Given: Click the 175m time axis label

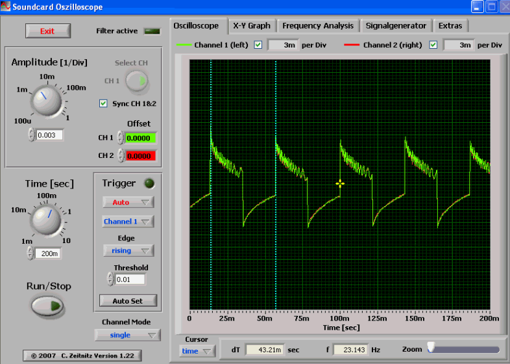Looking at the screenshot, I should [453, 318].
